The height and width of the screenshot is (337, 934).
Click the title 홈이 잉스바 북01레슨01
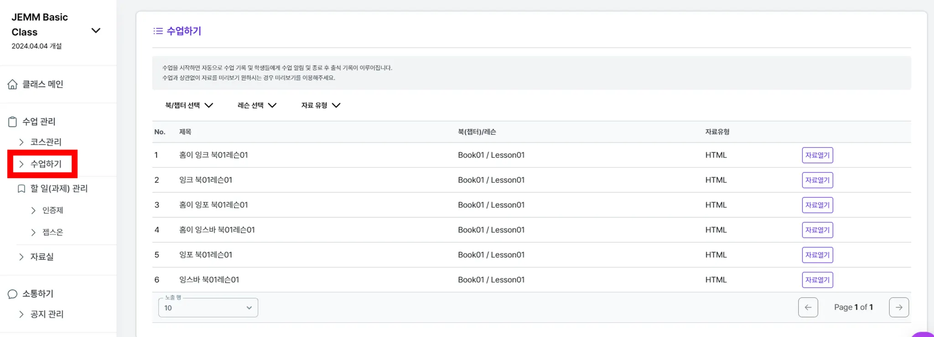217,230
